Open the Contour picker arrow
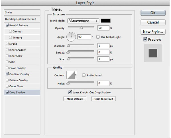 point(76,75)
